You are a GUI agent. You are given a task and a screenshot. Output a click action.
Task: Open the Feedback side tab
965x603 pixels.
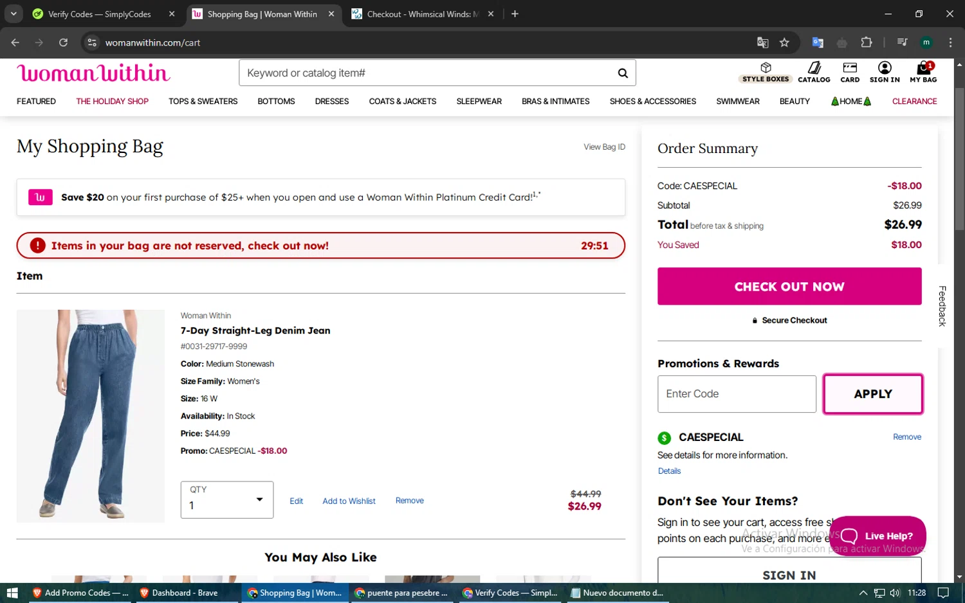tap(942, 306)
